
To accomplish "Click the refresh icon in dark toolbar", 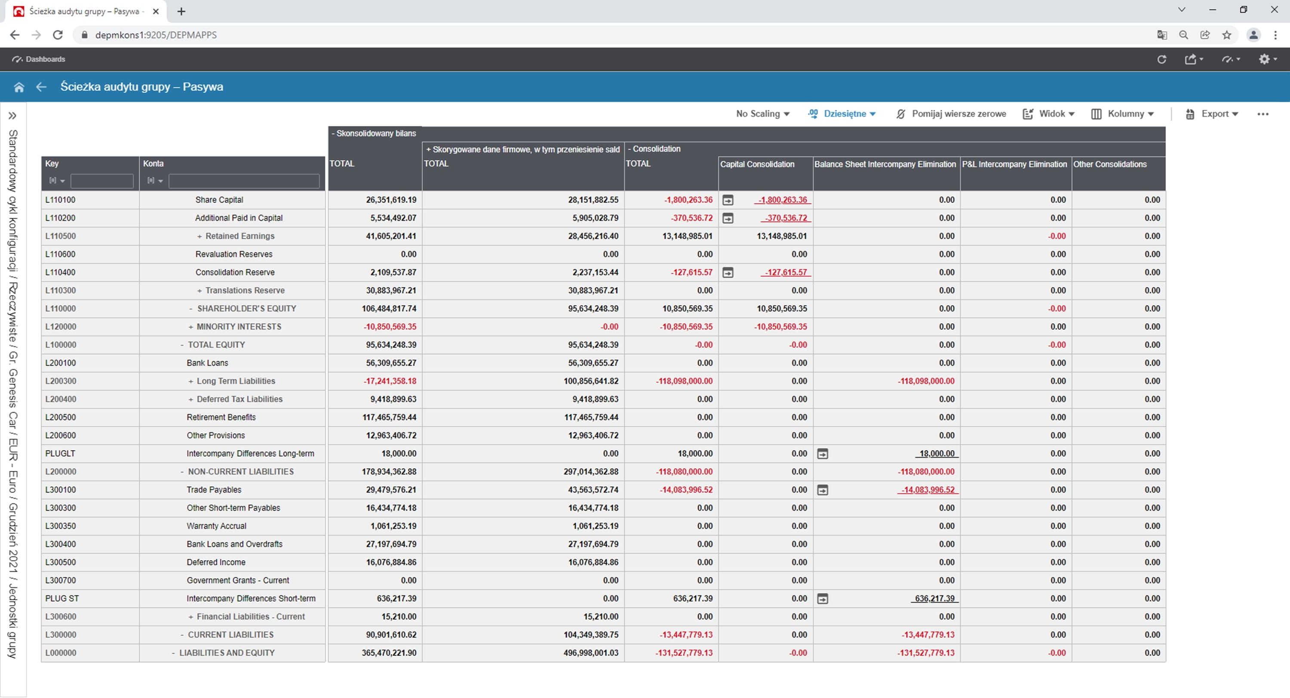I will [1161, 60].
